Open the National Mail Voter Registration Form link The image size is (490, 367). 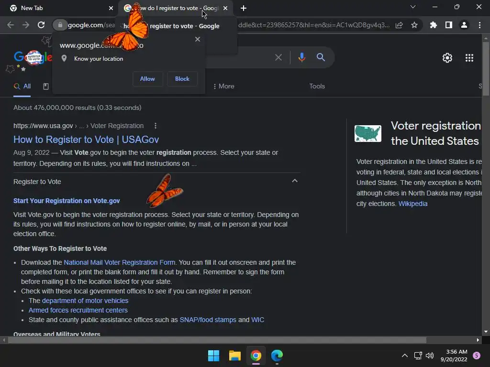(119, 262)
